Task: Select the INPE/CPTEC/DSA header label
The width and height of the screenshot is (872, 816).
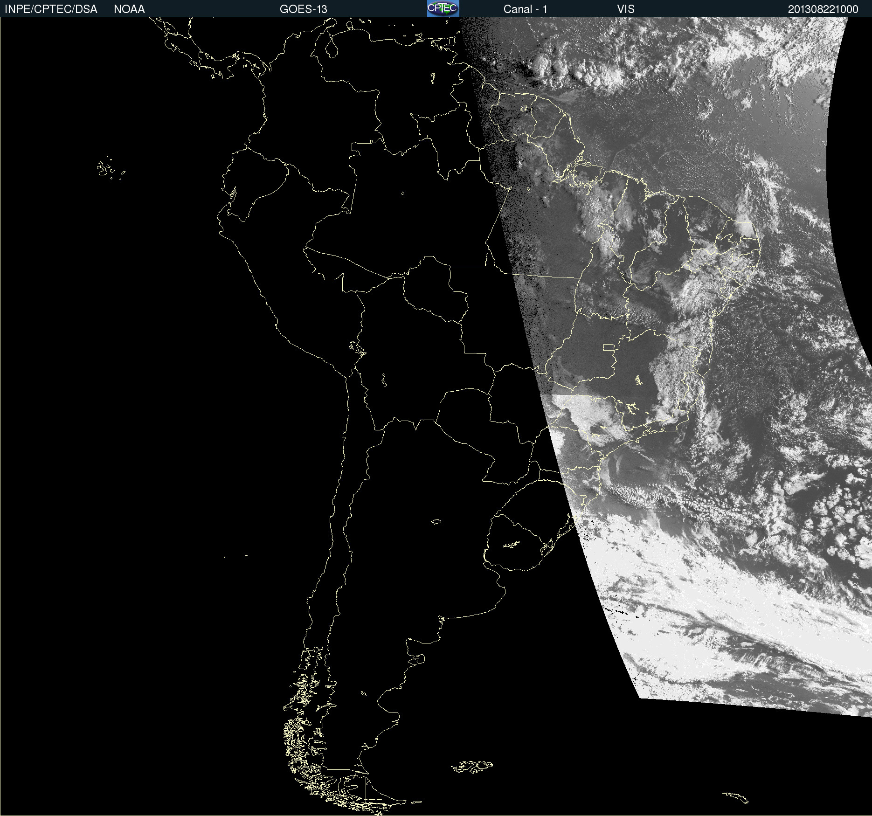Action: (51, 9)
